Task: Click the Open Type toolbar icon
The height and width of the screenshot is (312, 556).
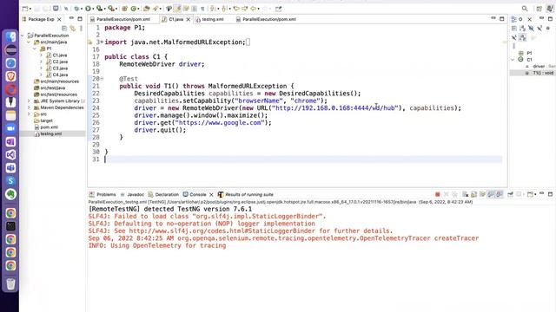Action: click(x=146, y=9)
